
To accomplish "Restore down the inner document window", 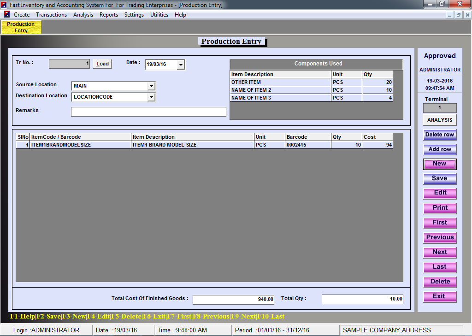I will point(458,15).
